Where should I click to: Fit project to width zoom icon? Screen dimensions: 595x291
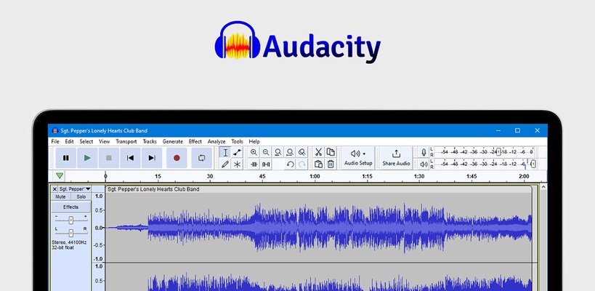[x=291, y=153]
